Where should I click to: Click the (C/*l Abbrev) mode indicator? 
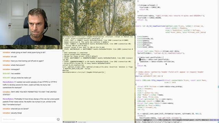click(202, 120)
